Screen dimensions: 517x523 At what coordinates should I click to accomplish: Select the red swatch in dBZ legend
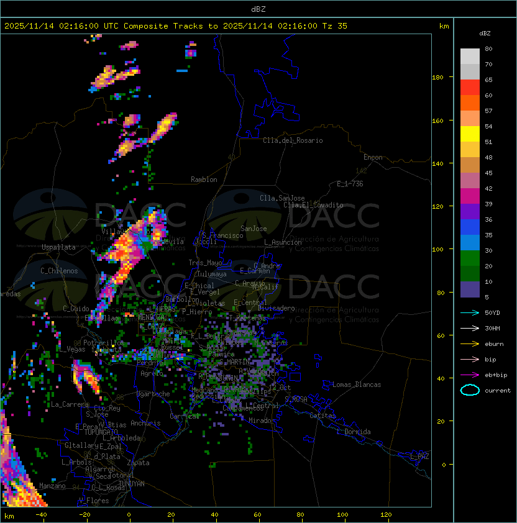click(470, 88)
